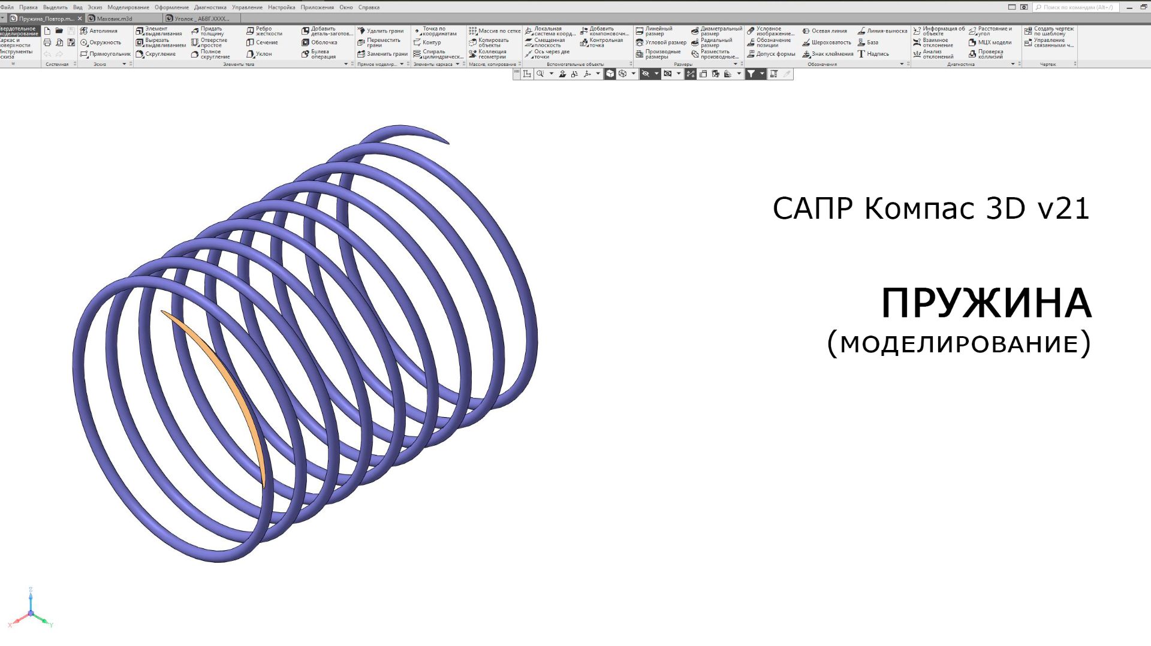Open zoom options dropdown in view bar
Image resolution: width=1151 pixels, height=646 pixels.
click(x=552, y=74)
